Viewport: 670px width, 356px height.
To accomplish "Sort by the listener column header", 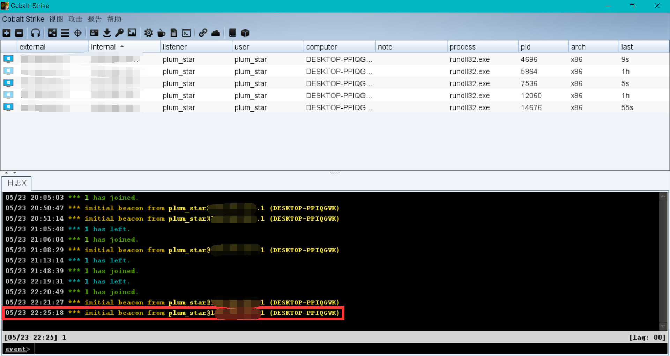I will click(x=196, y=47).
